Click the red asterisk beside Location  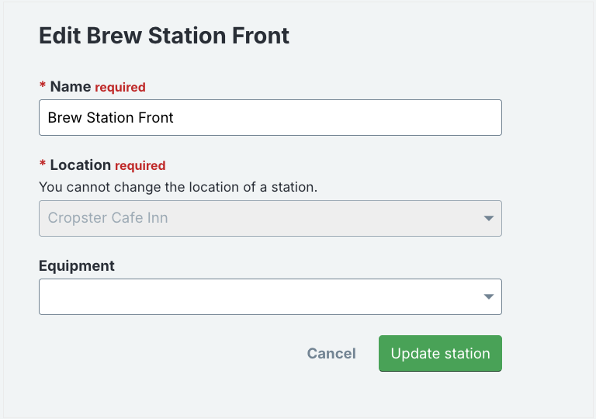43,164
